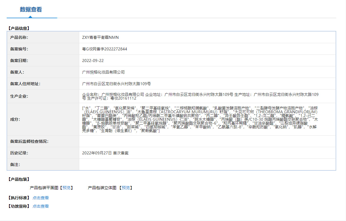Preview the 产品包装立体图 image
Screen dimensions: 346x221
[x=126, y=188]
